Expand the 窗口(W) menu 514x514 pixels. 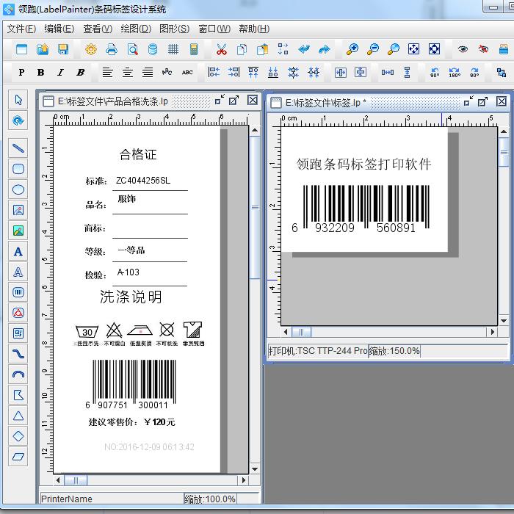pos(214,29)
